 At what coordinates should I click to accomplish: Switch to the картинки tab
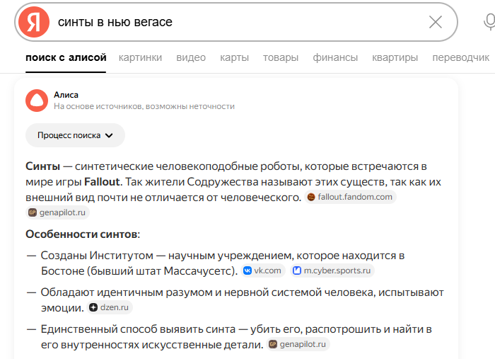tap(140, 57)
